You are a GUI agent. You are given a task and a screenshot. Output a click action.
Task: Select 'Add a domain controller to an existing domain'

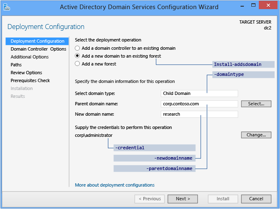tap(77, 48)
